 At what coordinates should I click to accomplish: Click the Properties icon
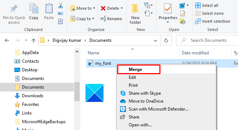click(168, 9)
